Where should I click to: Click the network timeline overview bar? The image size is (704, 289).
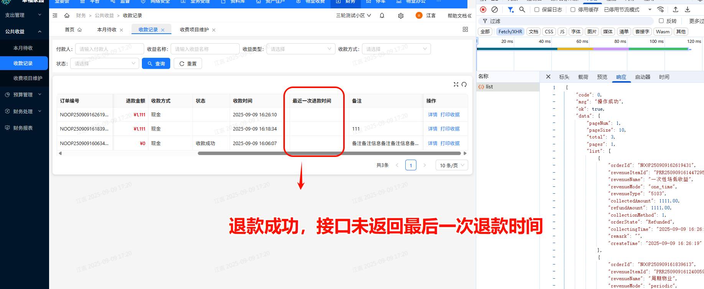583,49
